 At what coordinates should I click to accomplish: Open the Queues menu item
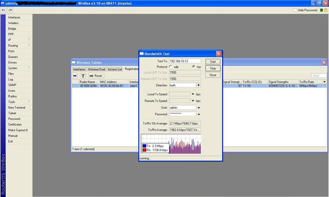coord(19,57)
